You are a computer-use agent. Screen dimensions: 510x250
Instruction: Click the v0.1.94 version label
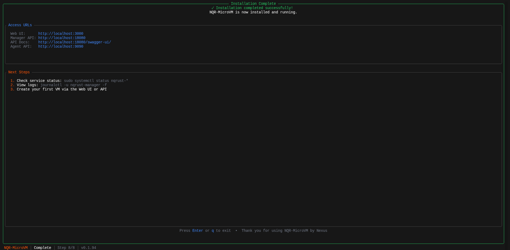89,248
